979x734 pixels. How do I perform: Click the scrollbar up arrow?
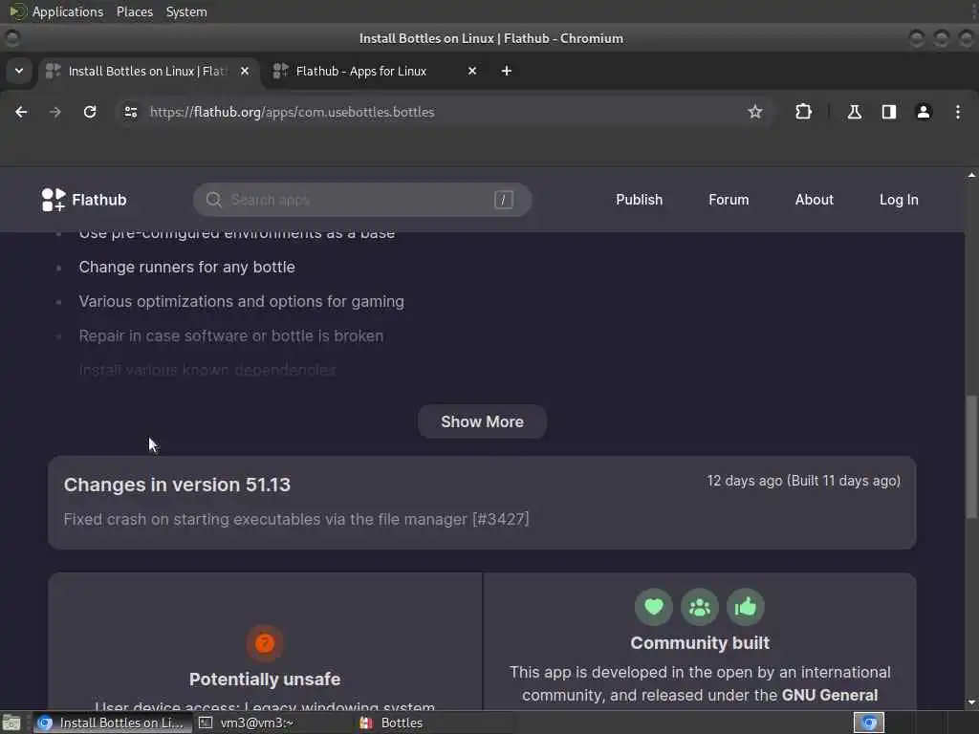click(971, 176)
